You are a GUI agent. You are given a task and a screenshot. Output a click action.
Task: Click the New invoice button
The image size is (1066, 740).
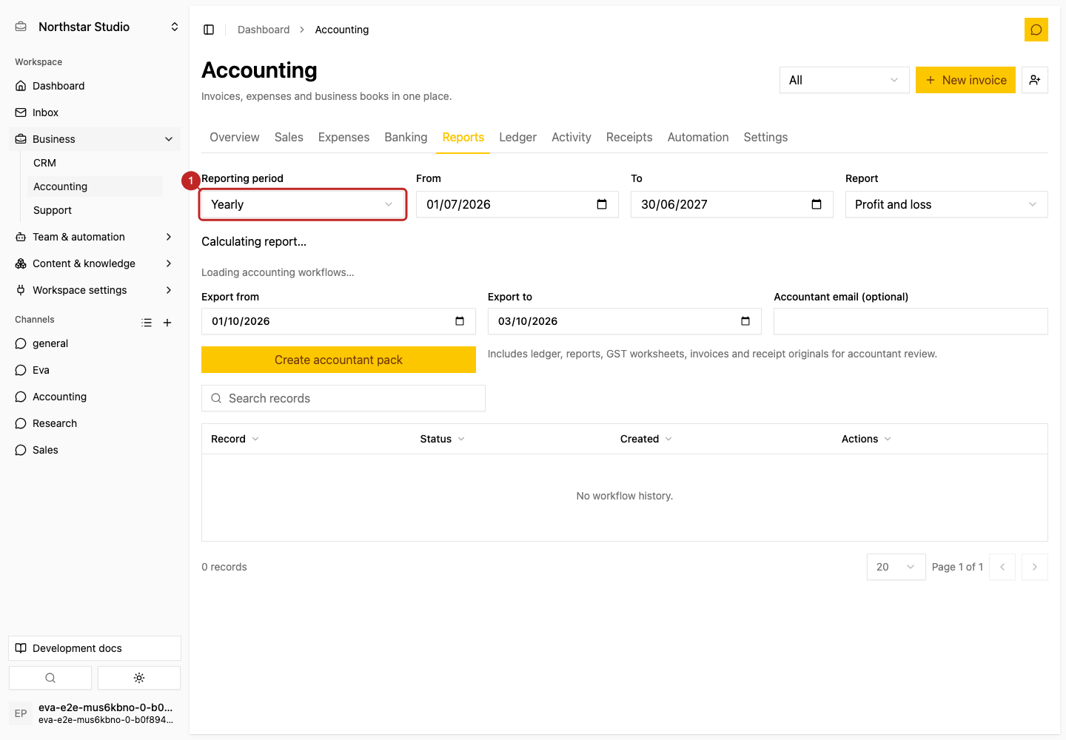[965, 80]
